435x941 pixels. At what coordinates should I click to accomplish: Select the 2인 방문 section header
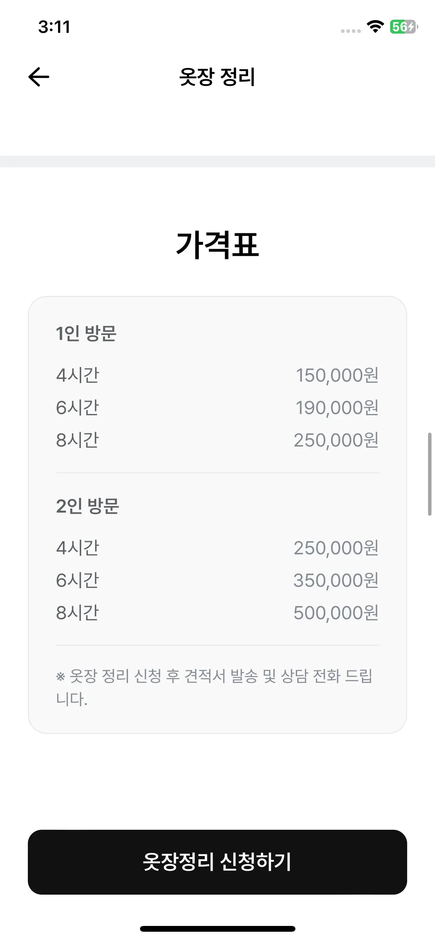(x=87, y=506)
